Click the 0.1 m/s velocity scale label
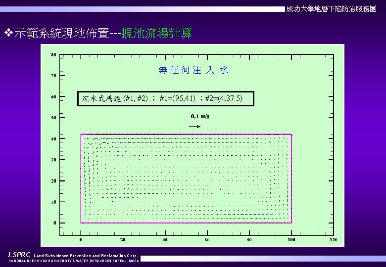Viewport: 386px width, 267px height. point(200,116)
